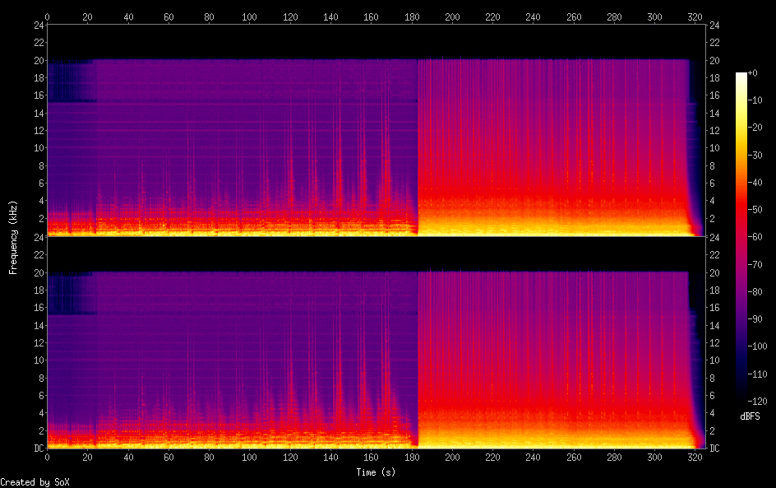Select the 100 tick on the bottom time axis

[249, 458]
